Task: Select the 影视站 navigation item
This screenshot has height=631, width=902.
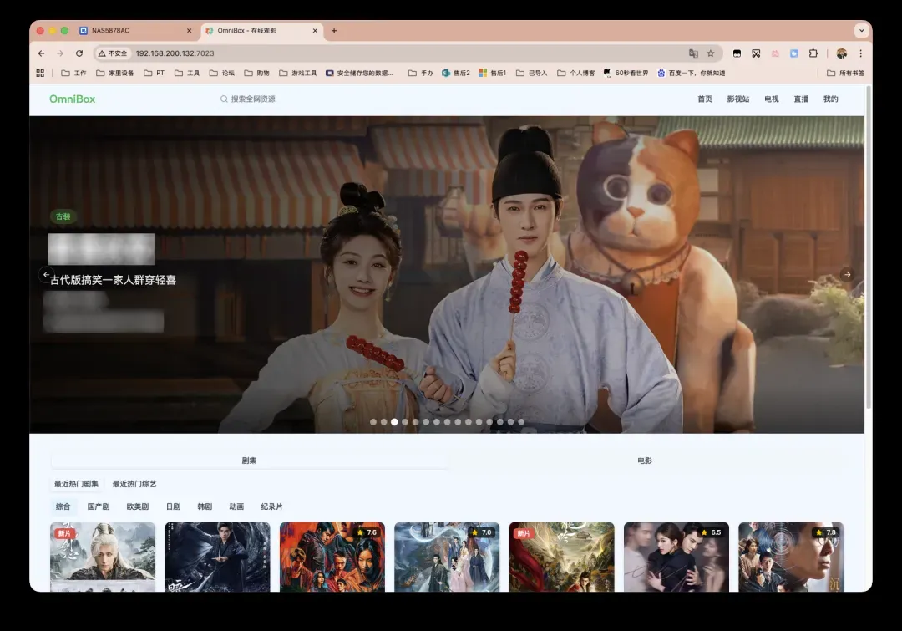Action: click(x=737, y=99)
